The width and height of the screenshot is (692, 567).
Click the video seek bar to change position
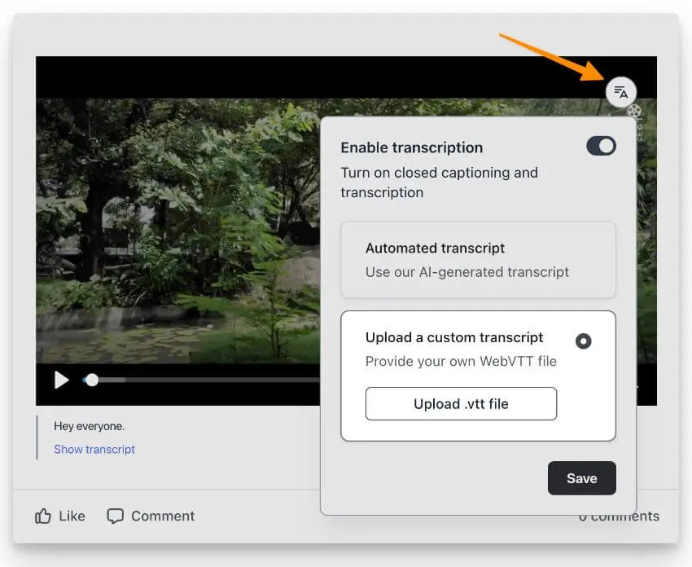pos(204,380)
